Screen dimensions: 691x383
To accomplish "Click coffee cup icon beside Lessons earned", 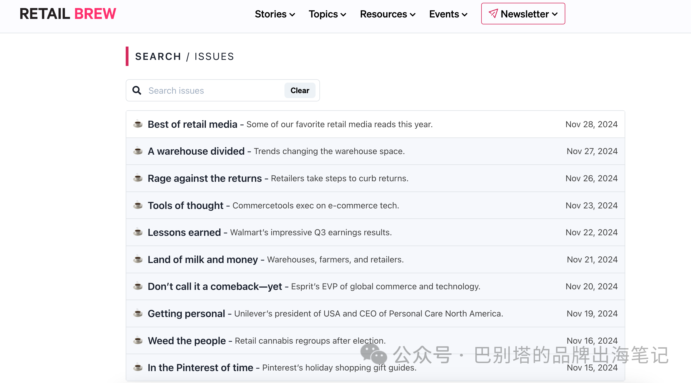I will [x=138, y=232].
